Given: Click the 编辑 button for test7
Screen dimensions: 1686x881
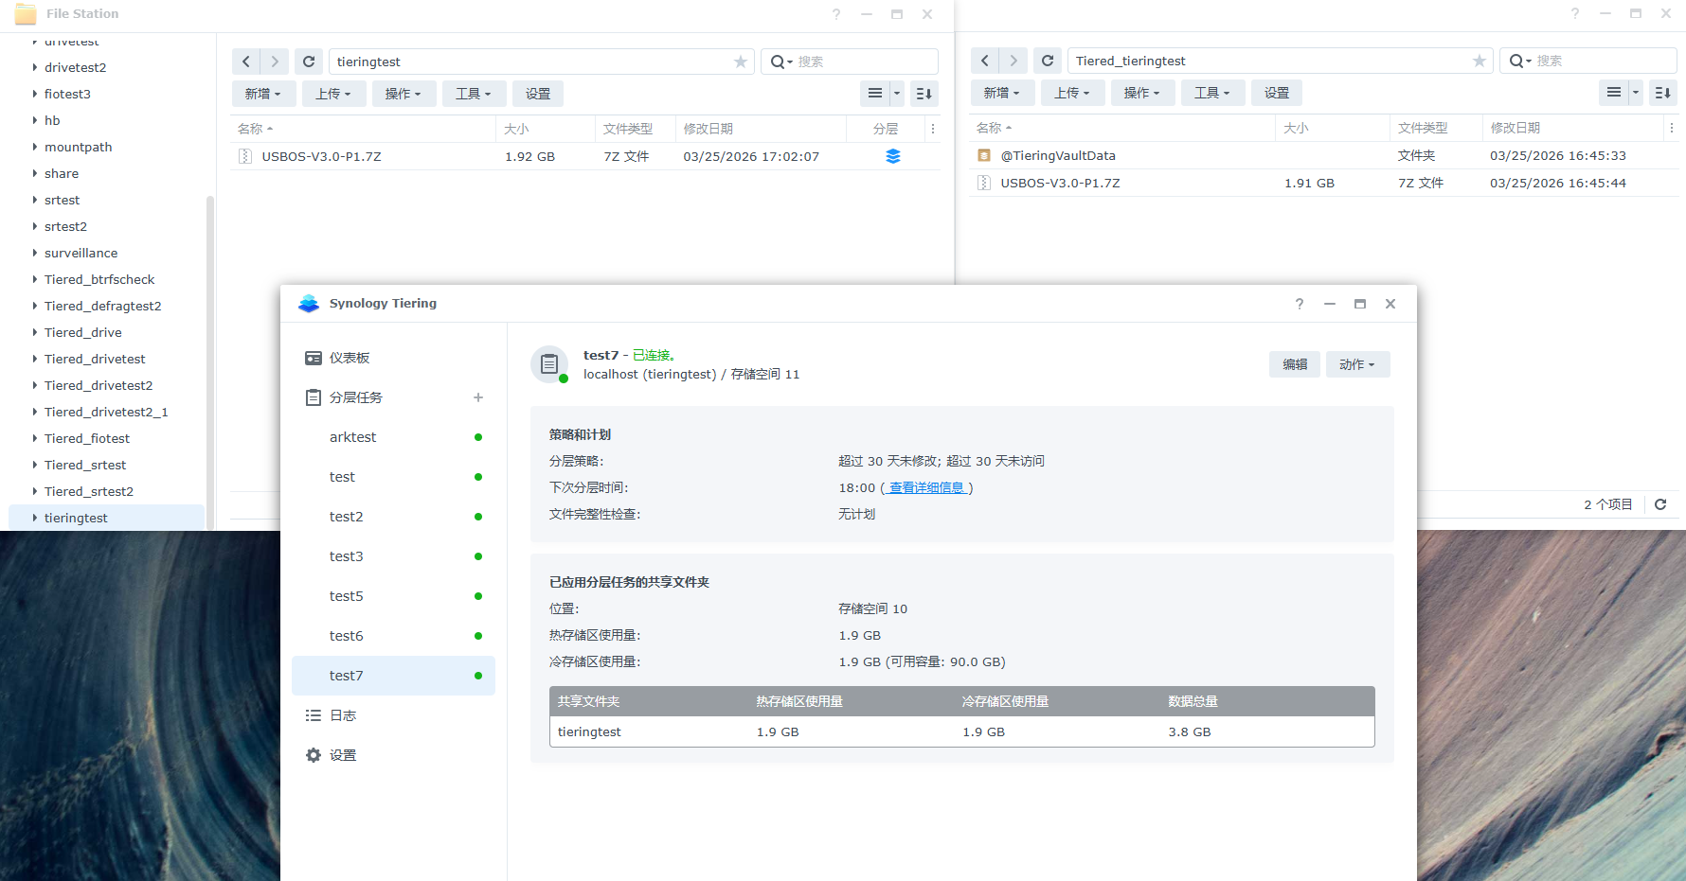Looking at the screenshot, I should pos(1294,364).
